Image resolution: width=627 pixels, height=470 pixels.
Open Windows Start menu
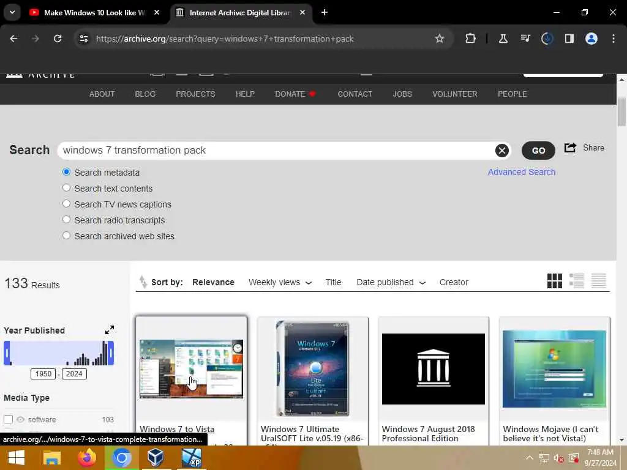click(17, 458)
